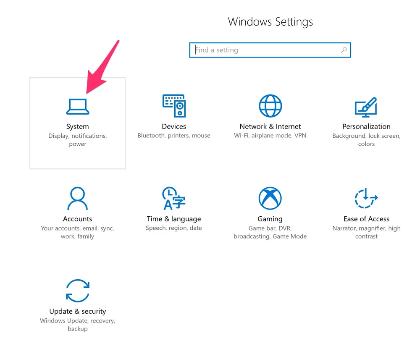Open the System laptop icon

click(78, 107)
